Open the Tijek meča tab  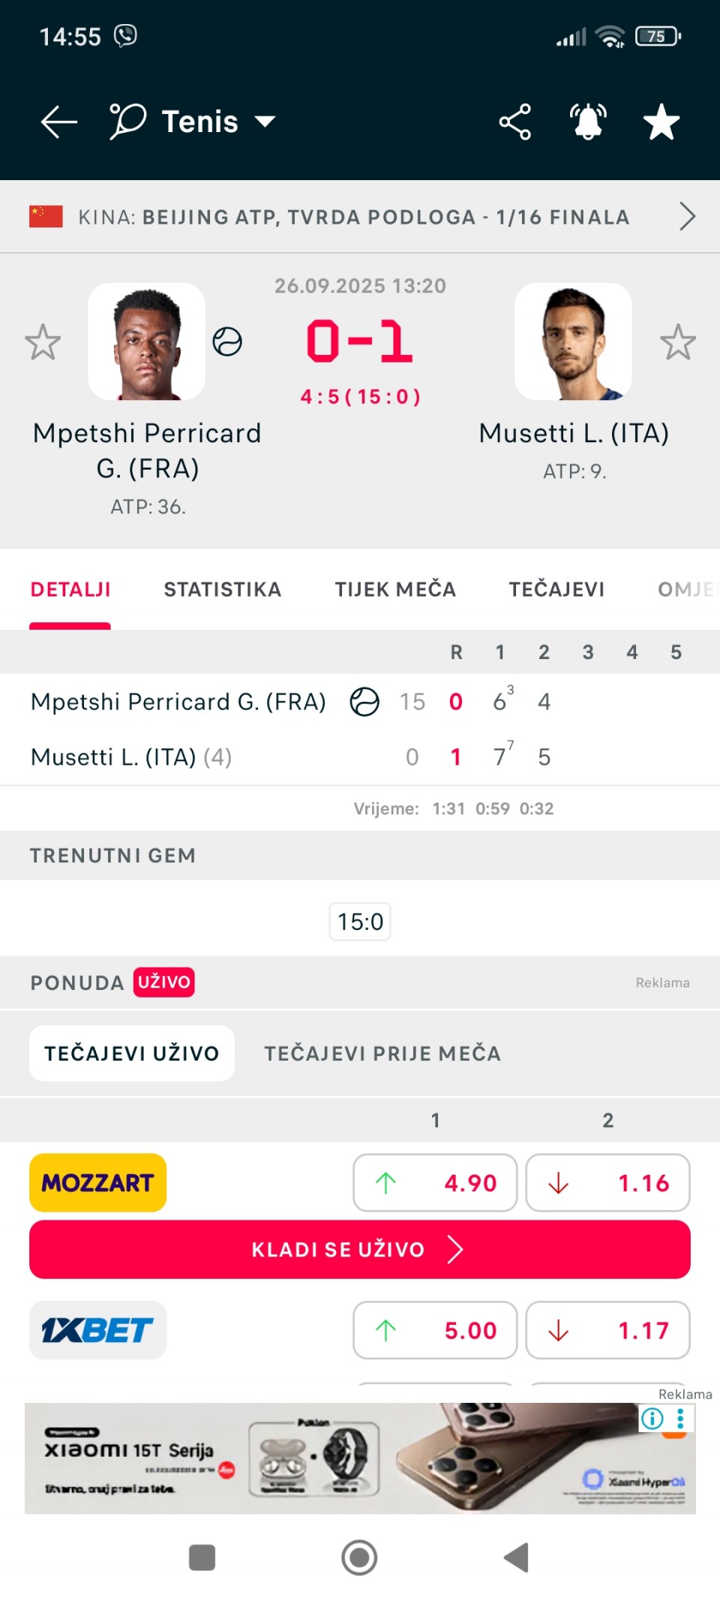pyautogui.click(x=395, y=589)
